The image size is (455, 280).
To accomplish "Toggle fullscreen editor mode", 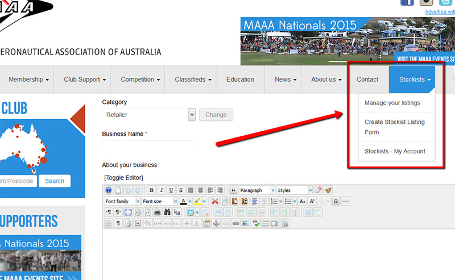I will click(x=128, y=212).
